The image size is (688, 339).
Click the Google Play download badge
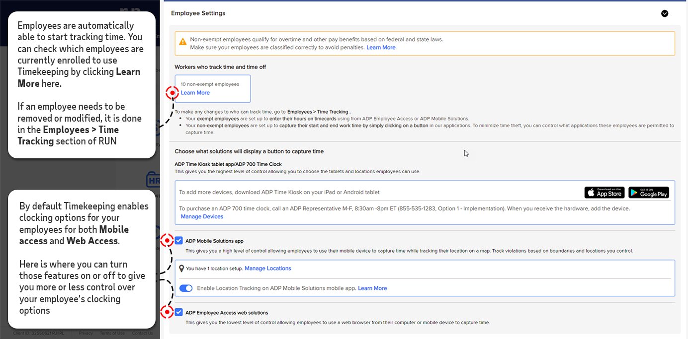(x=648, y=192)
